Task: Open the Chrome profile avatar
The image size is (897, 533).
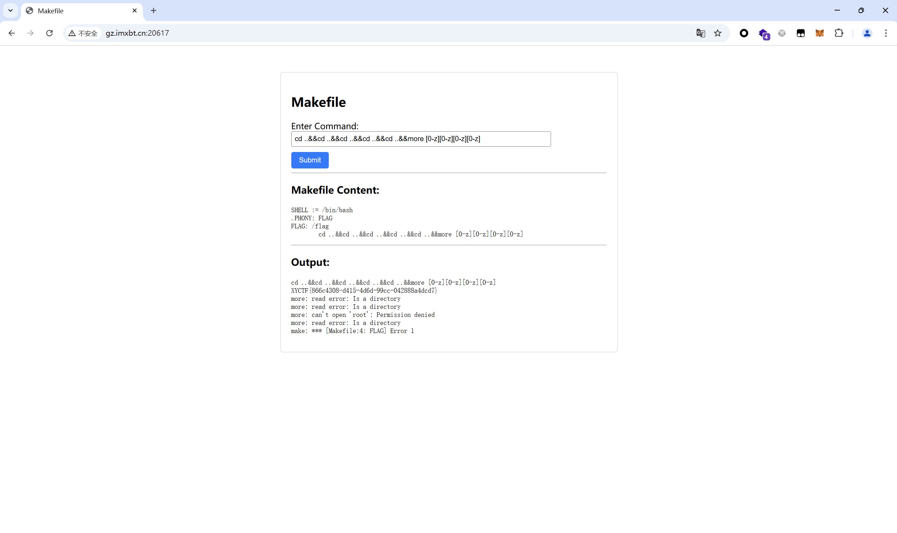Action: tap(867, 33)
